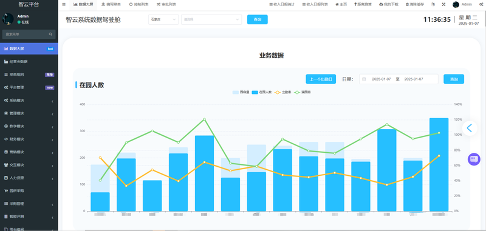Open 平台管理 cogs icon item in sidebar

29,87
